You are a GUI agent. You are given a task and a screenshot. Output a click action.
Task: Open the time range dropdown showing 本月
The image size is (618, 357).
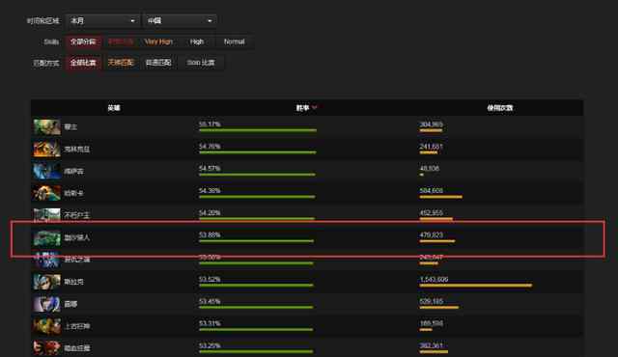click(102, 20)
